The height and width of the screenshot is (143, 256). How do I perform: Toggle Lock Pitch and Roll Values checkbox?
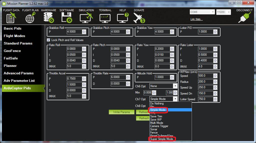[48, 40]
